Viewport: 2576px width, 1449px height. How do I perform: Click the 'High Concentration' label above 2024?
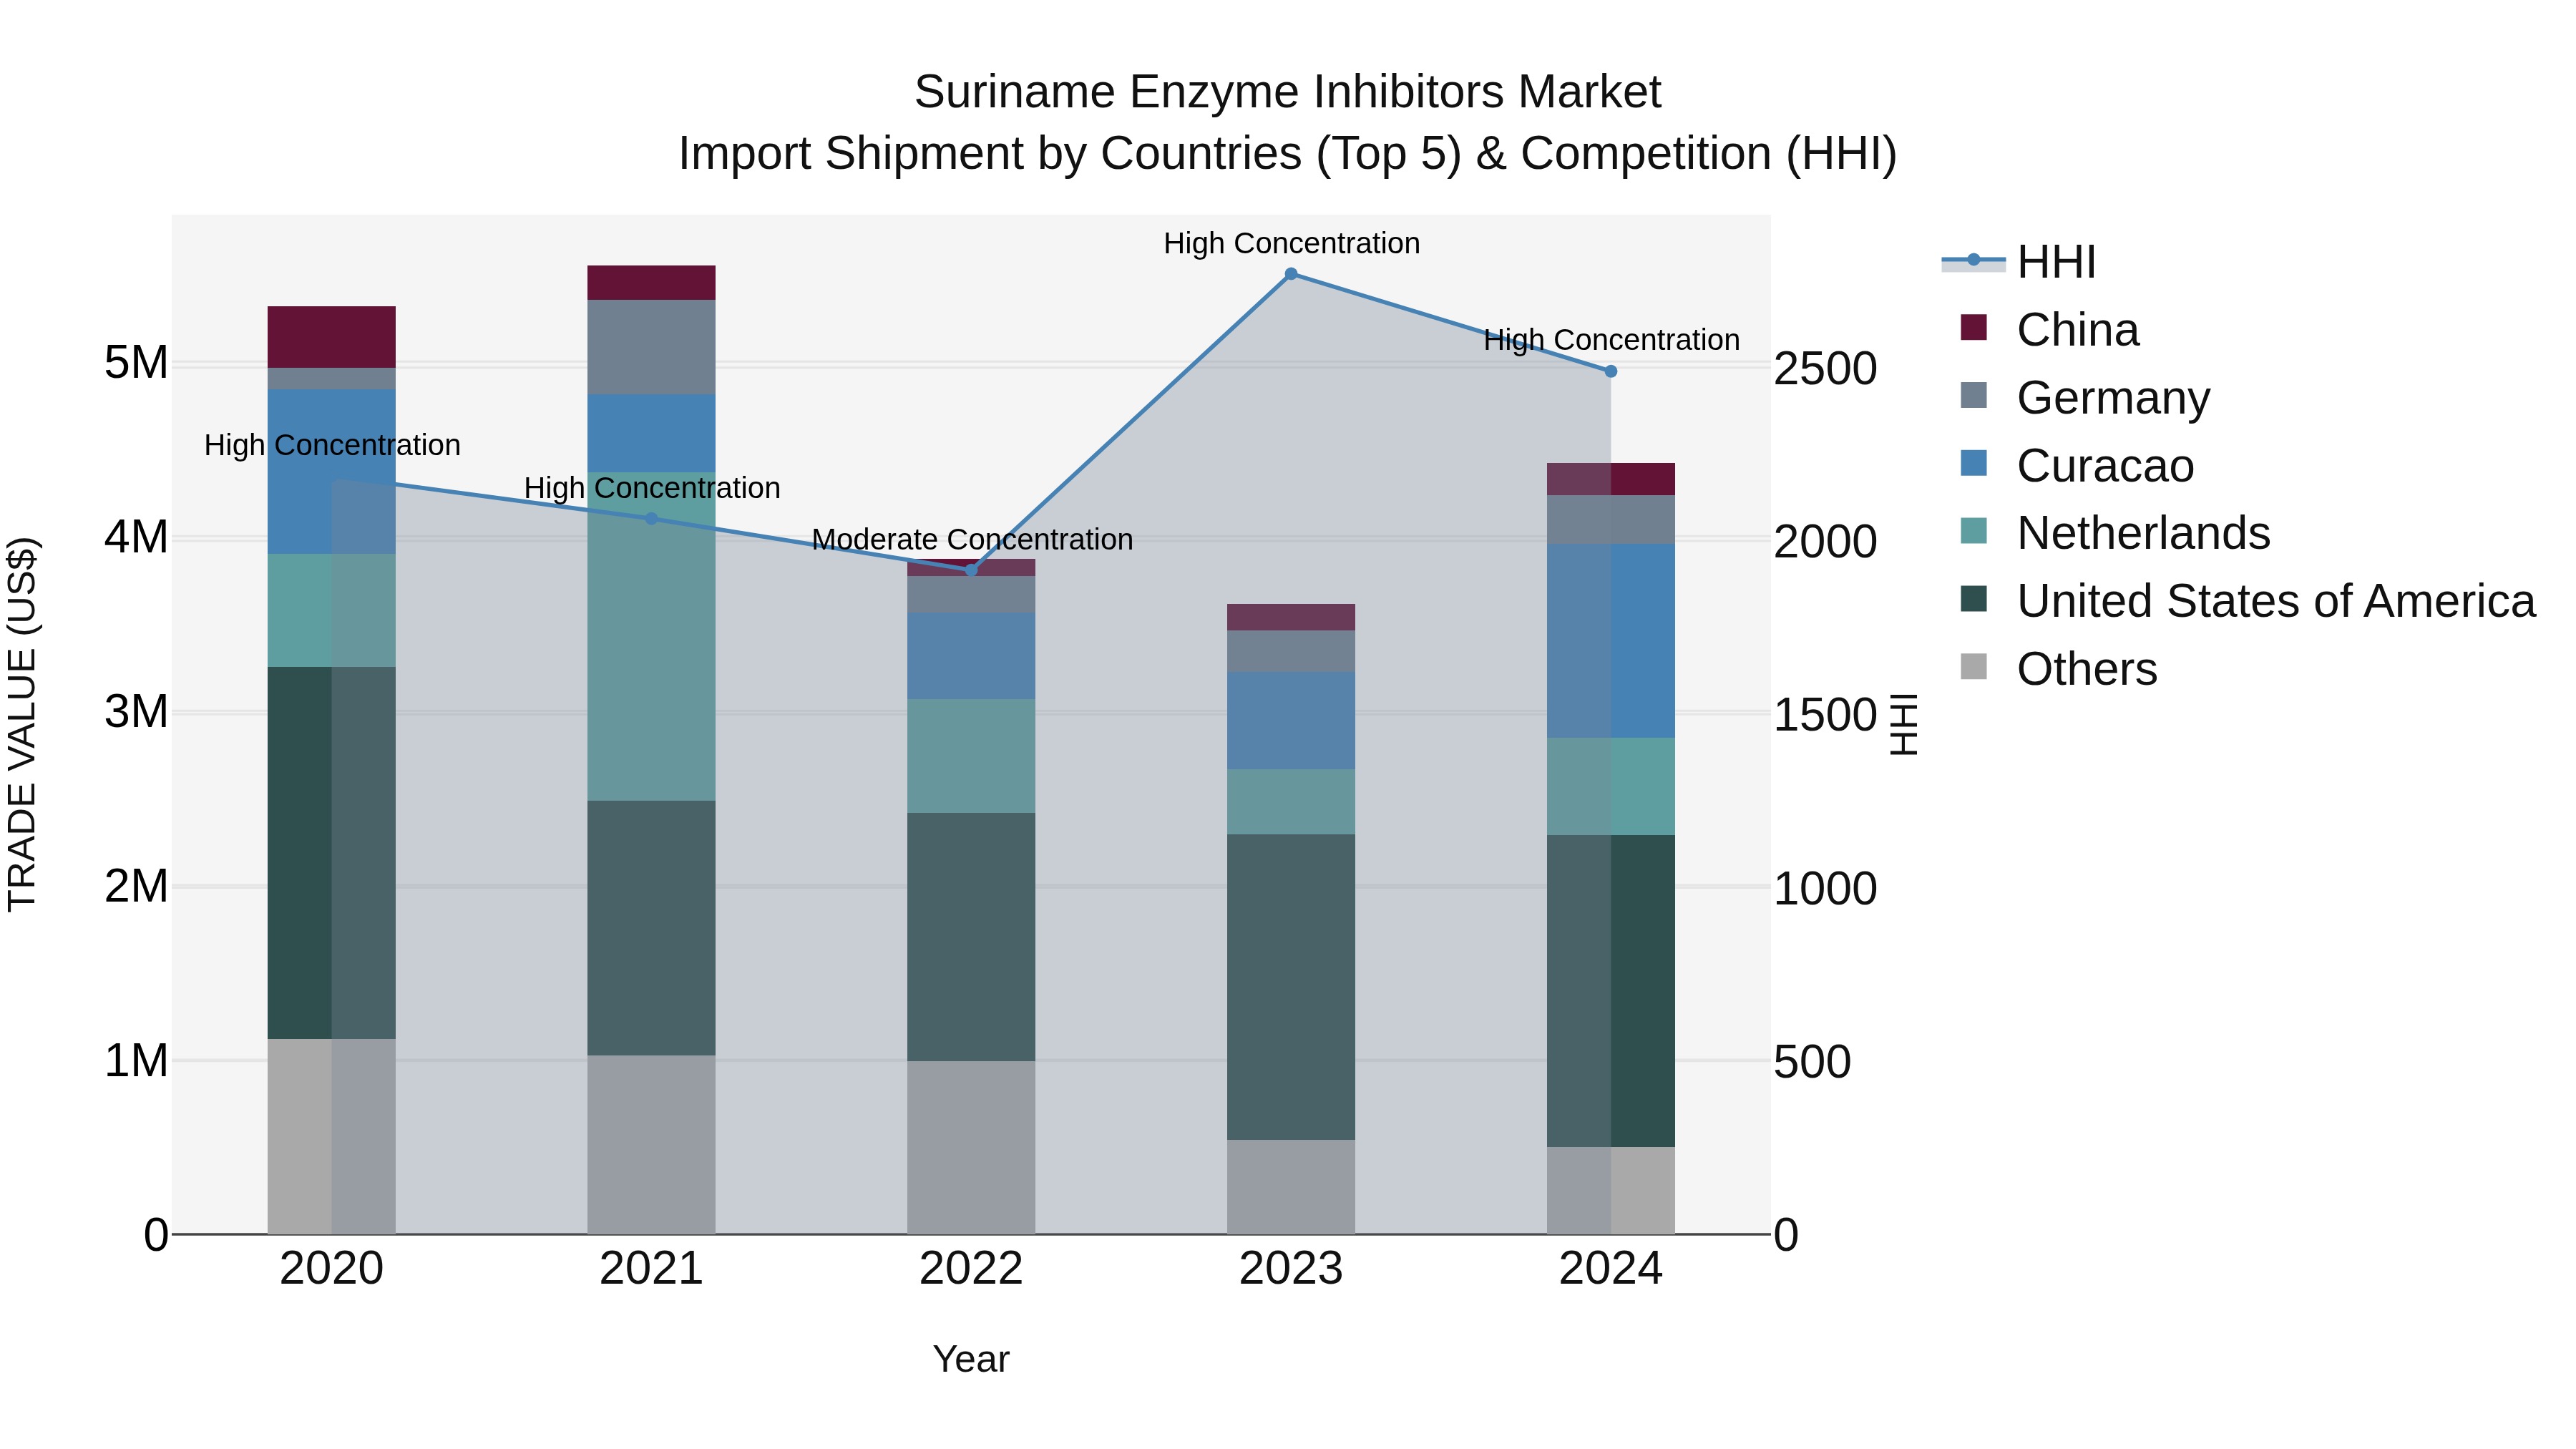1611,340
